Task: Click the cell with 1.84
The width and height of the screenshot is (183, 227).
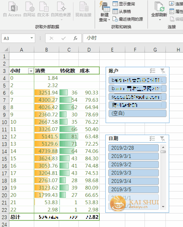Action: [46, 78]
